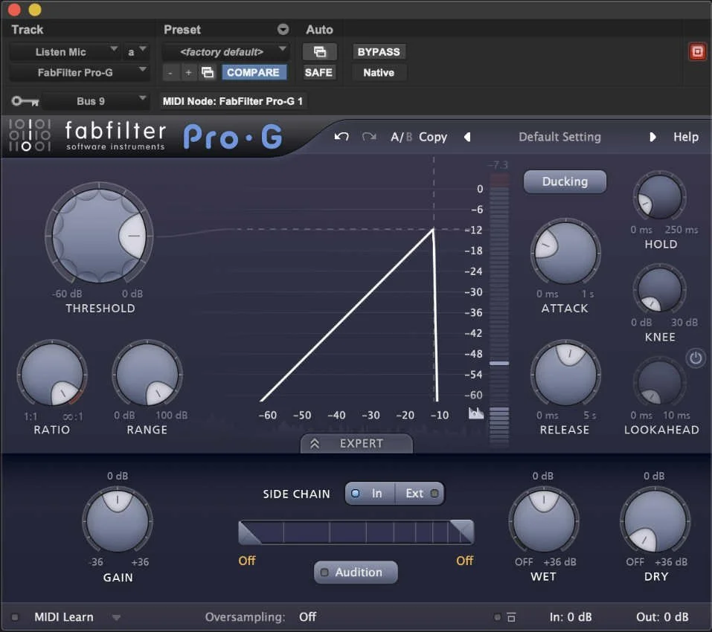Toggle the MIDI Learn indicator
This screenshot has height=632, width=712.
[15, 617]
